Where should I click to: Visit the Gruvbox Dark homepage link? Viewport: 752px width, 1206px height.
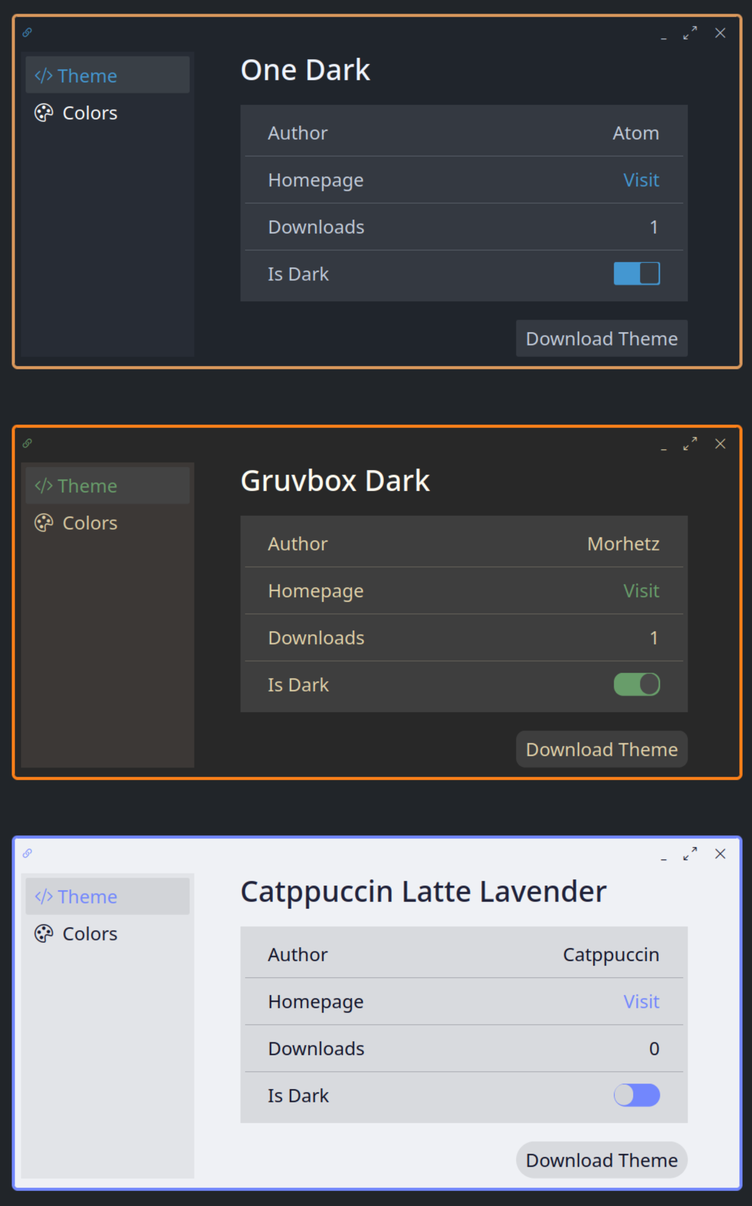tap(641, 591)
